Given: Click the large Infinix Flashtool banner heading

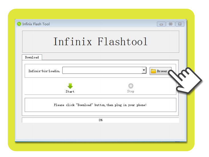Looking at the screenshot, I should coord(101,42).
